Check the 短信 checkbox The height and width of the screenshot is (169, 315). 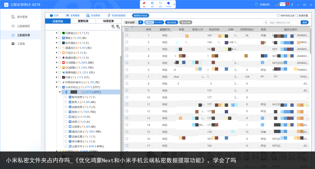pyautogui.click(x=66, y=112)
